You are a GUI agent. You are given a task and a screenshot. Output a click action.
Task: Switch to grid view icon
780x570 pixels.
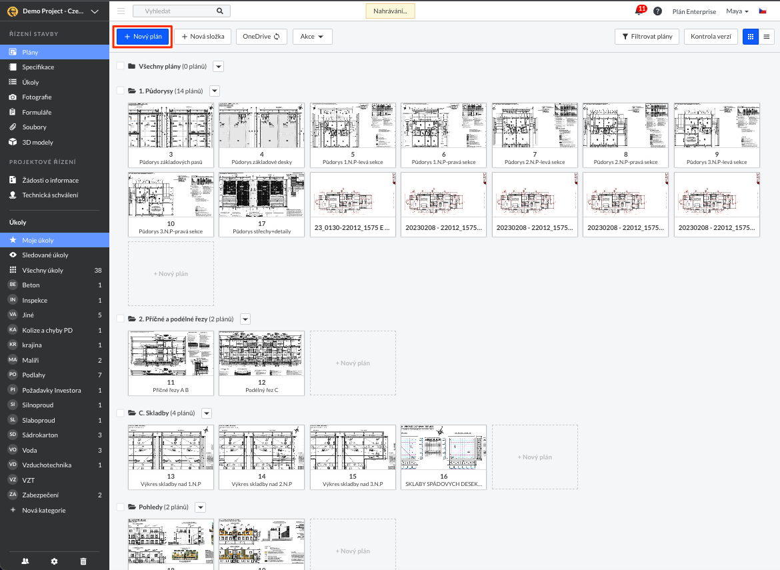[x=751, y=36]
